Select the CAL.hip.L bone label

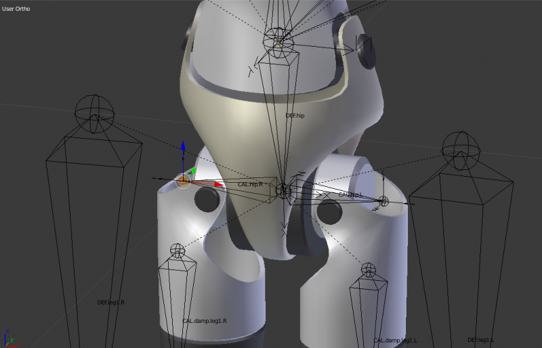pyautogui.click(x=350, y=194)
